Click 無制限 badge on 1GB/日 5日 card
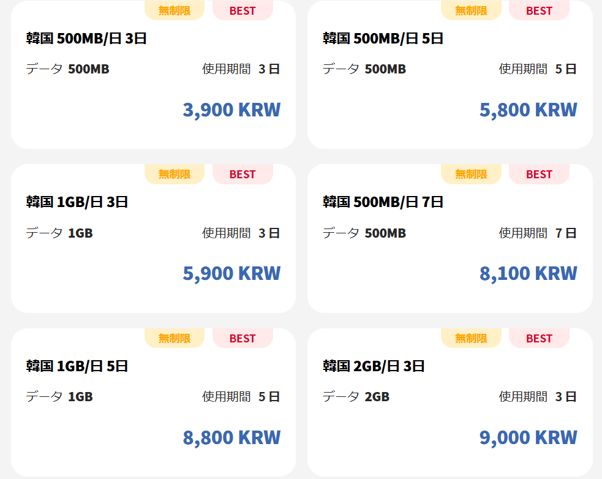Viewport: 602px width, 479px height. coord(175,338)
